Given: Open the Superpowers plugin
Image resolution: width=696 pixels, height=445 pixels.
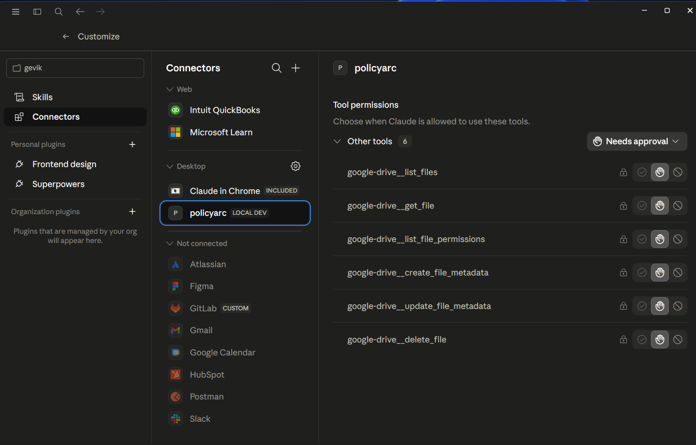Looking at the screenshot, I should pos(75,184).
